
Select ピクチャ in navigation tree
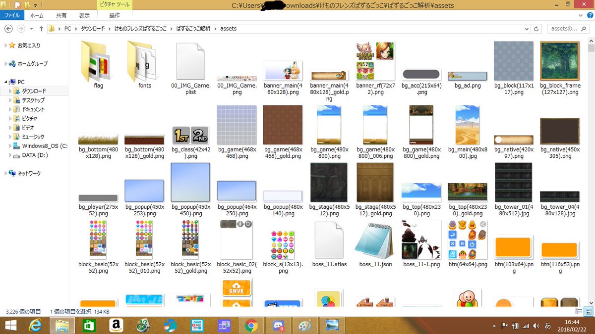point(29,119)
